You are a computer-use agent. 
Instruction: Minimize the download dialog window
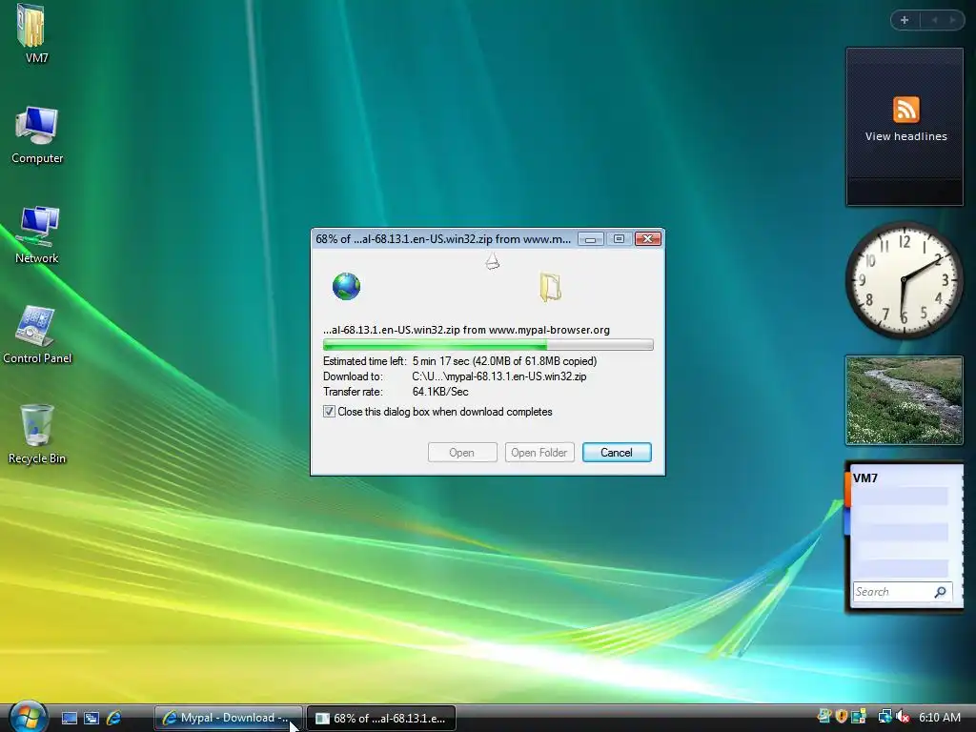pos(590,239)
